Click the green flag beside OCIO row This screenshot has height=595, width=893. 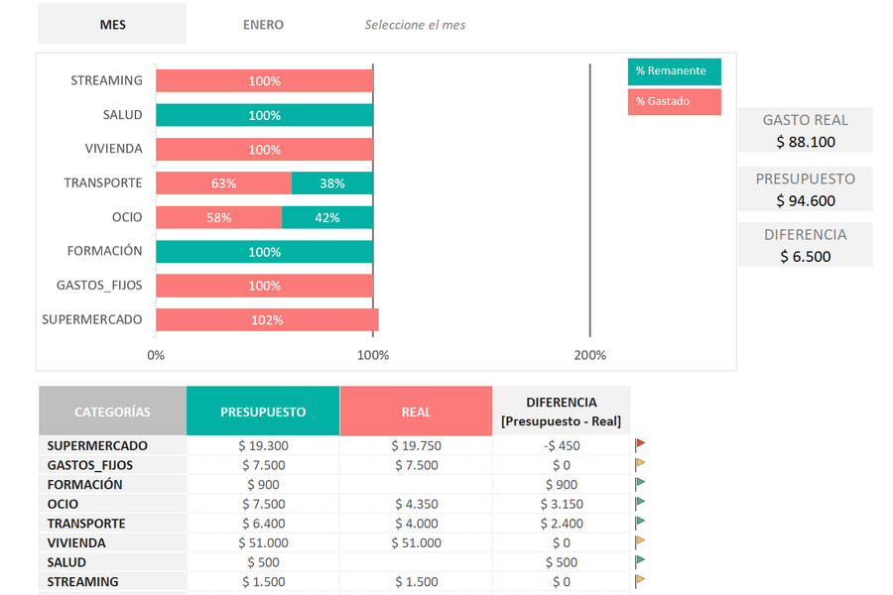pyautogui.click(x=640, y=504)
